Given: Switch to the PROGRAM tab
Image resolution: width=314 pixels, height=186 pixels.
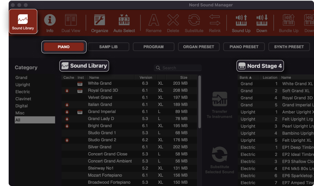Looking at the screenshot, I should 153,47.
